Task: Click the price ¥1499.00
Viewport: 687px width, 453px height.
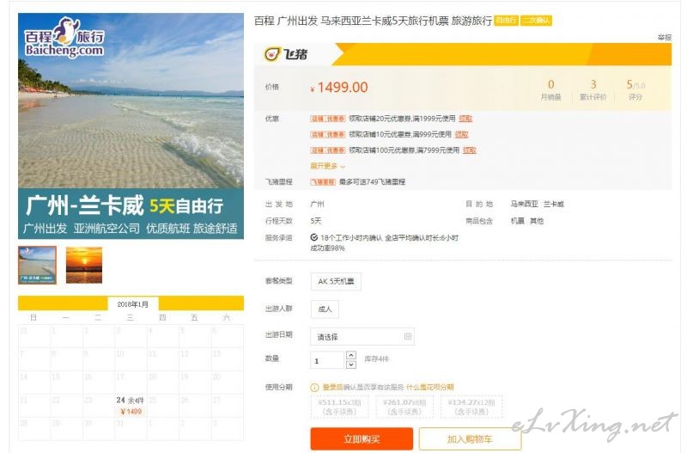Action: (x=339, y=88)
